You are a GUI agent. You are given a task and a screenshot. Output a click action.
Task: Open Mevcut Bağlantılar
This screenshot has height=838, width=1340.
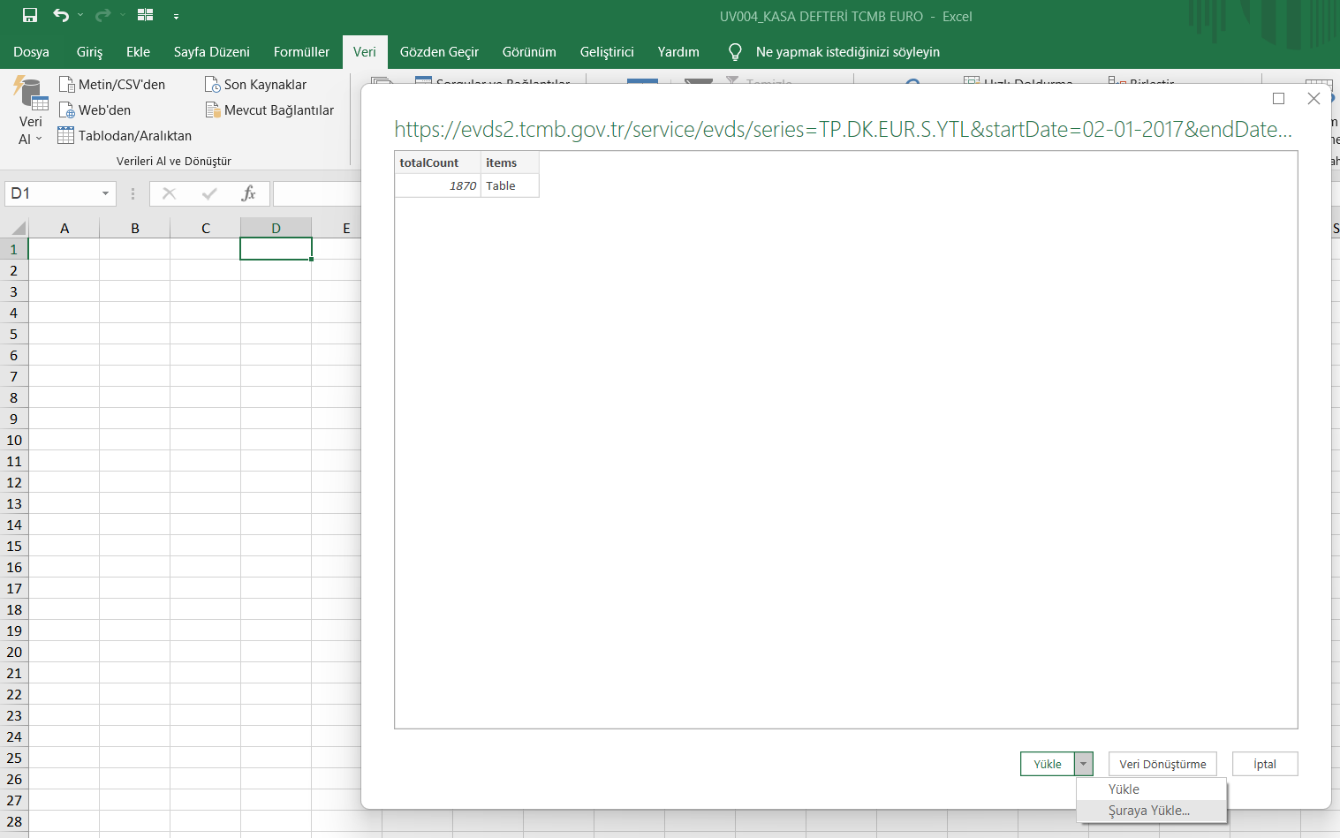click(269, 110)
